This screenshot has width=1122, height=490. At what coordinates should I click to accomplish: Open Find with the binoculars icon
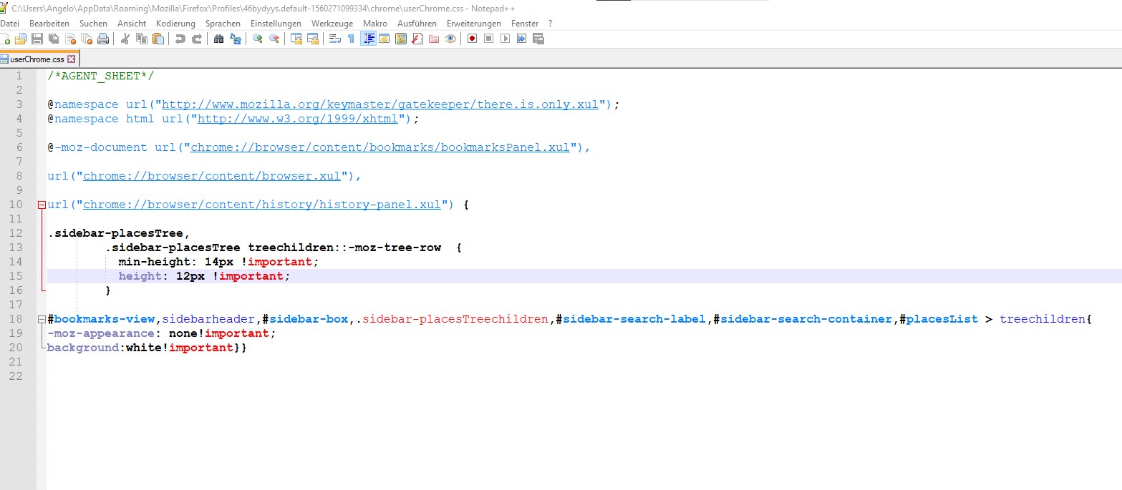[x=218, y=39]
